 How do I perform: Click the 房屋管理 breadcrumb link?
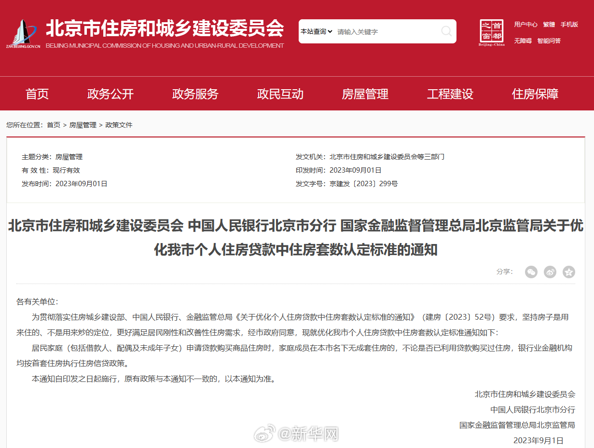83,125
